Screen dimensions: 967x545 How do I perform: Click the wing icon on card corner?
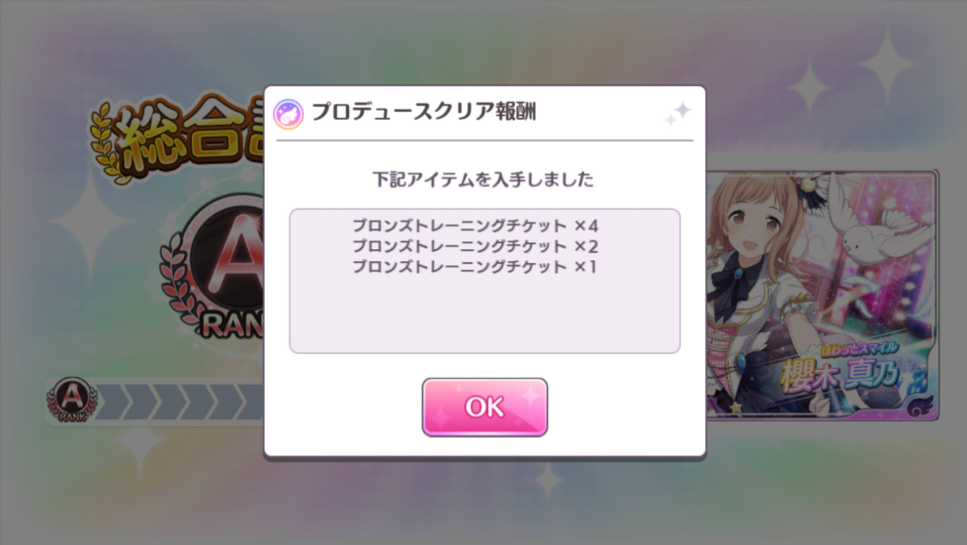tap(921, 407)
